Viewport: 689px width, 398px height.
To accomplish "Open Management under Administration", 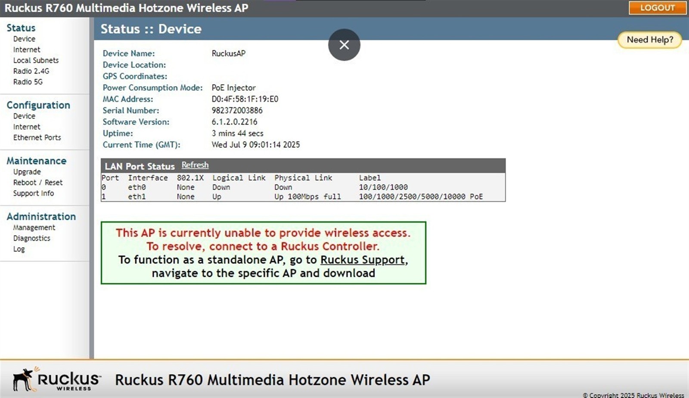I will click(x=34, y=227).
